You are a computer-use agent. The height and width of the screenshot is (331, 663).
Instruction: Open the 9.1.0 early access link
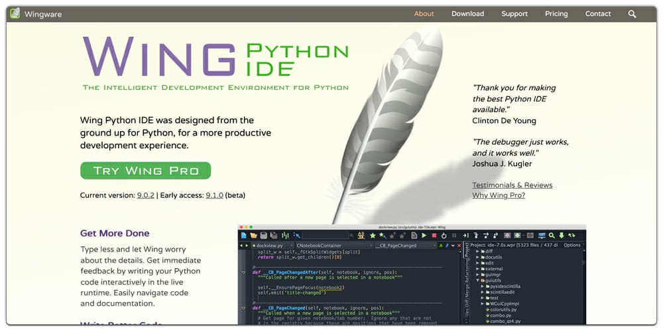point(214,195)
